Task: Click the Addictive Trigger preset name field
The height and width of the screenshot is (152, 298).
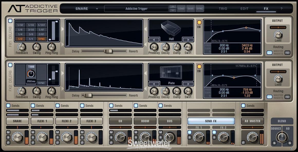Action: [x=136, y=8]
